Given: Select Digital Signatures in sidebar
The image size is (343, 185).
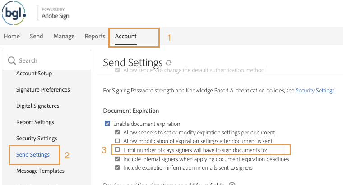Looking at the screenshot, I should point(37,106).
